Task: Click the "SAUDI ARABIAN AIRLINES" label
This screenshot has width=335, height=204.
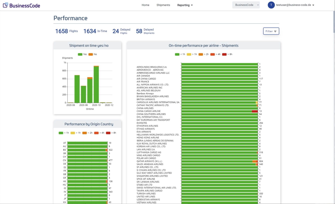Action: click(150, 164)
